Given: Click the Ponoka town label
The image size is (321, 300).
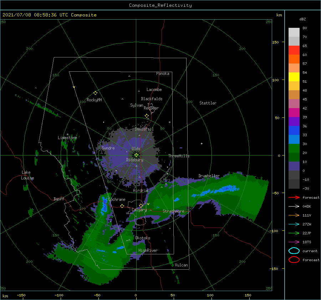Looking at the screenshot, I should pos(163,73).
